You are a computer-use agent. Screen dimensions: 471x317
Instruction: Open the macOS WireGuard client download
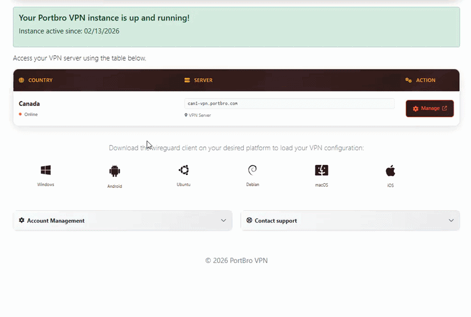pyautogui.click(x=321, y=170)
